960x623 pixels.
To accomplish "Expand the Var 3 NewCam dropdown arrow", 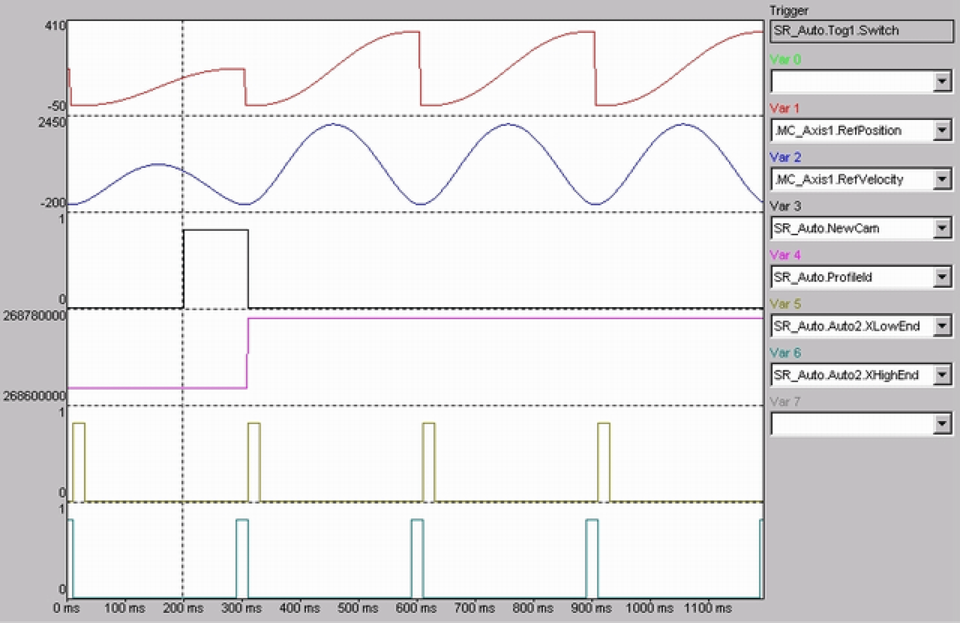I will click(942, 228).
